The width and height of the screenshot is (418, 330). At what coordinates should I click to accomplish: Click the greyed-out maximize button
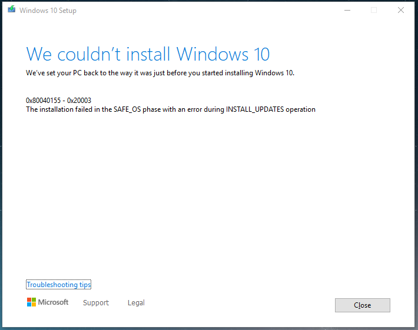point(374,10)
